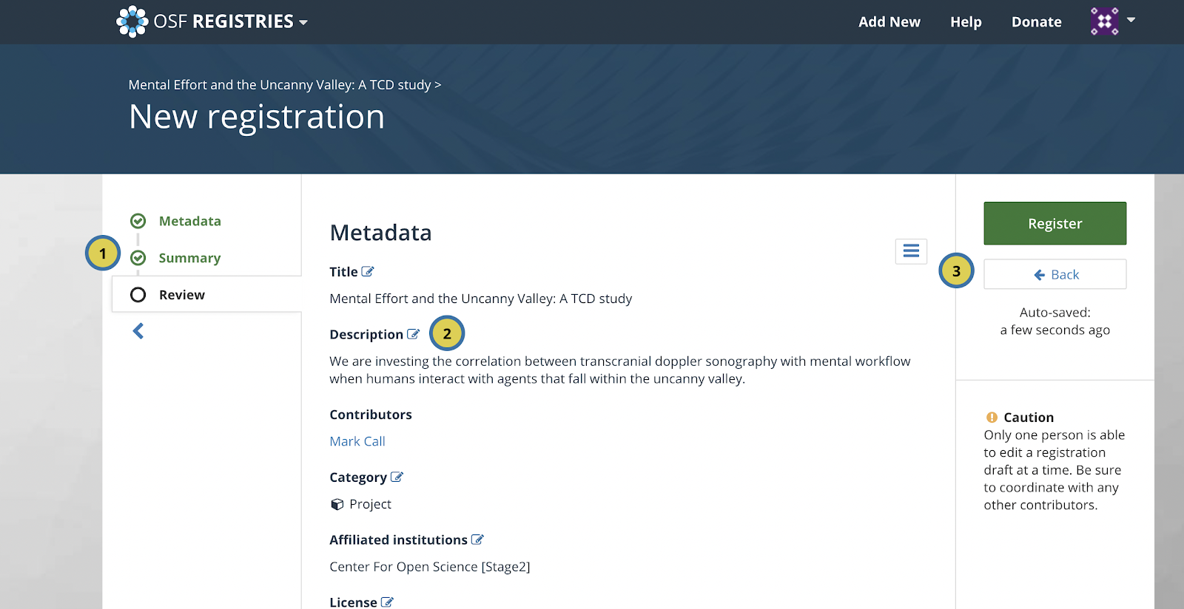
Task: Click the 'New registration' heading
Action: (257, 117)
